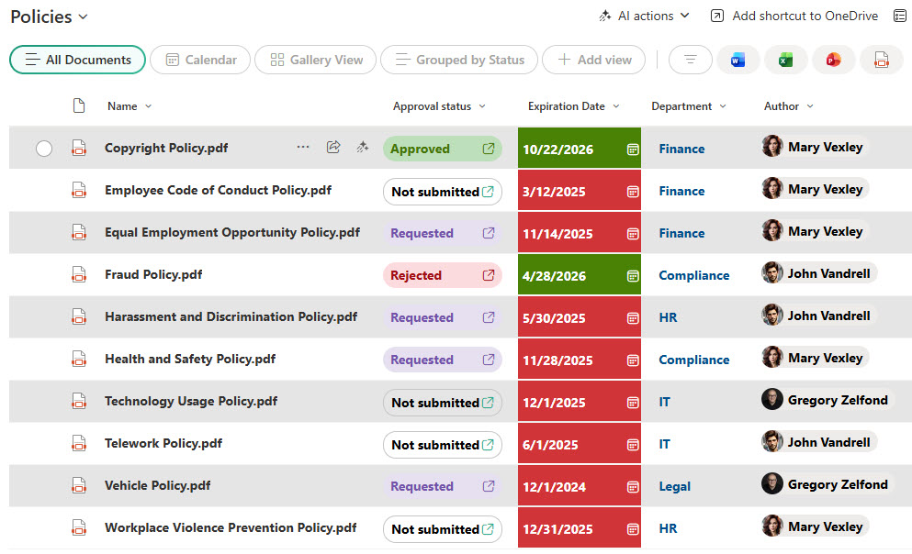Screen dimensions: 912x554
Task: Click the Word icon to create a document
Action: (x=738, y=59)
